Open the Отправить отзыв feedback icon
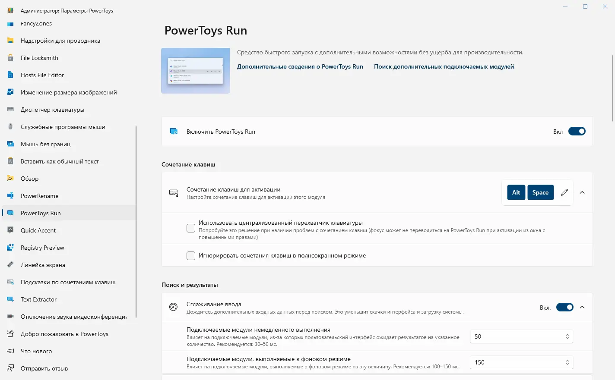 [x=10, y=368]
